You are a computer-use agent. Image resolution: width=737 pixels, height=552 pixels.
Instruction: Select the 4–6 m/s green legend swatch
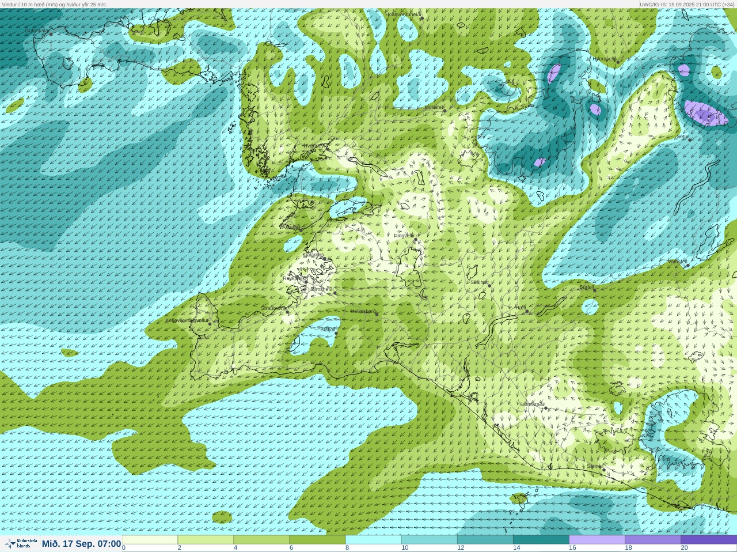261,540
